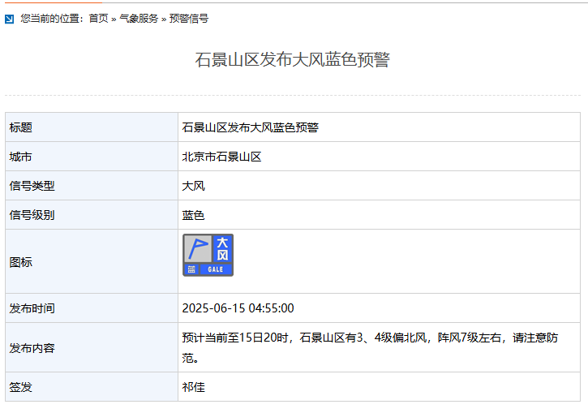Select the 信号级别 row label
The image size is (588, 413).
point(32,215)
